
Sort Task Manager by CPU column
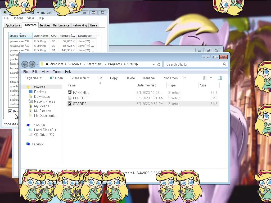(54, 36)
